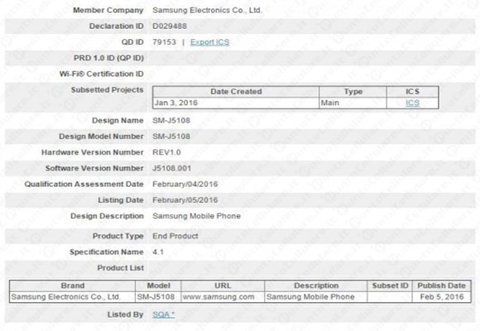This screenshot has height=331, width=480.
Task: Click the Member Company label
Action: (x=108, y=10)
